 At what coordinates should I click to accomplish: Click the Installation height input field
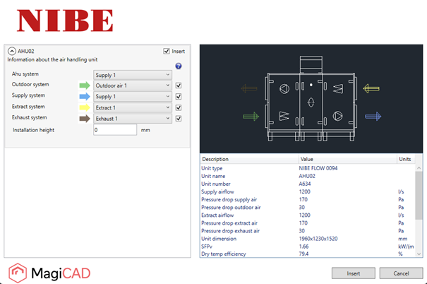coord(115,130)
